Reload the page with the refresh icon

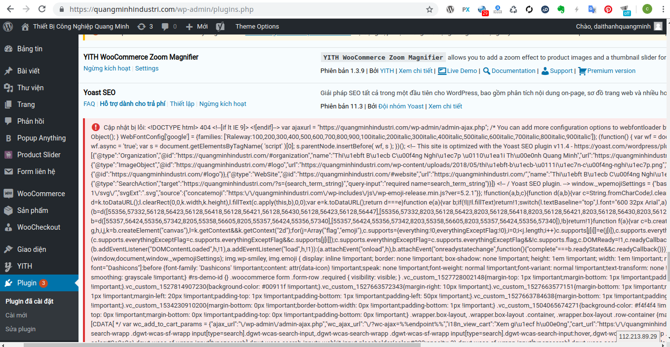(x=42, y=9)
